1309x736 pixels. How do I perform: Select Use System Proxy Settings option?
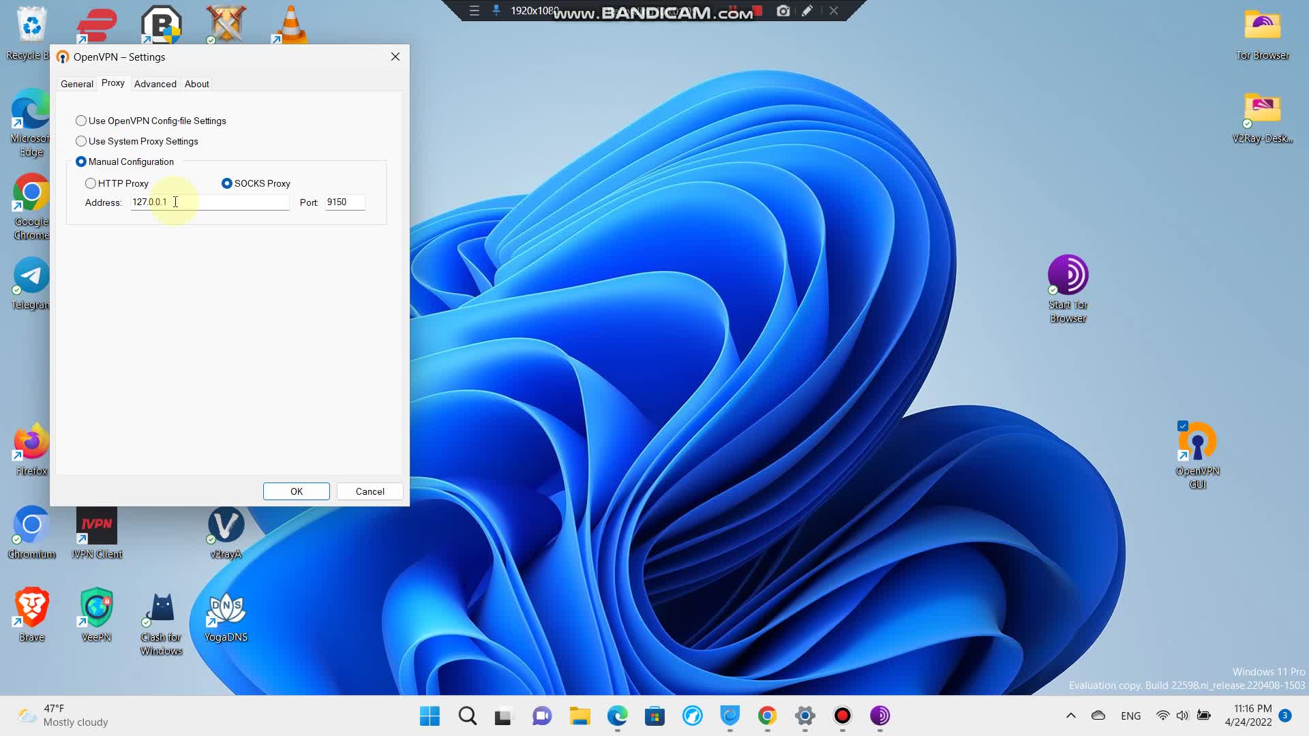click(81, 141)
